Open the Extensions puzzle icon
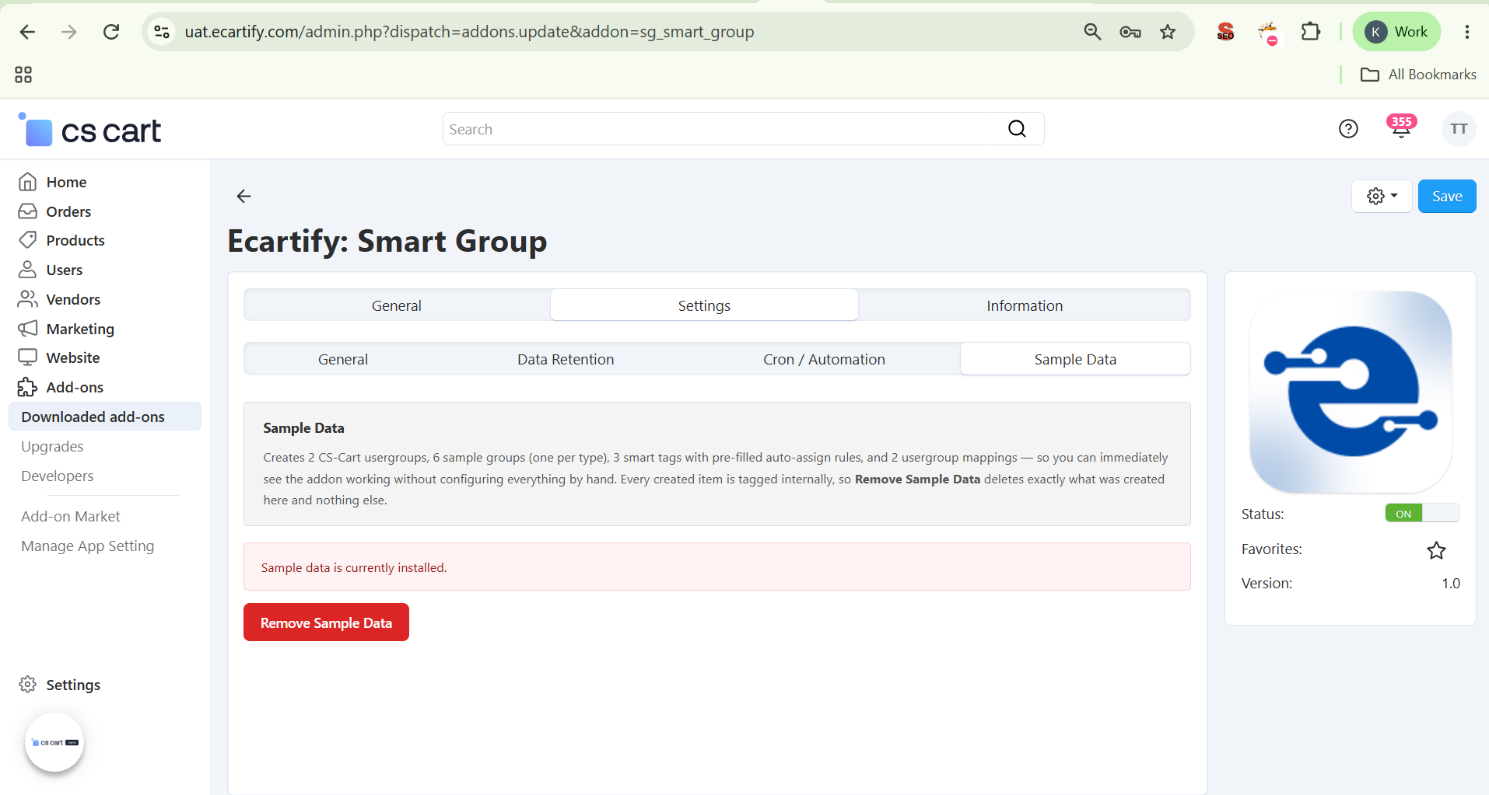This screenshot has width=1489, height=795. (1311, 32)
